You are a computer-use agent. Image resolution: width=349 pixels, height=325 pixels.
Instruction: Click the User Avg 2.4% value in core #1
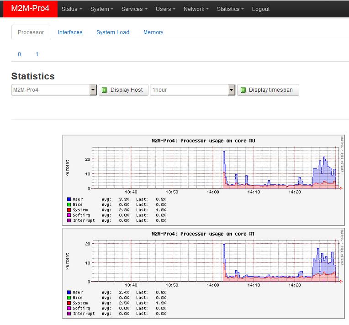(124, 292)
